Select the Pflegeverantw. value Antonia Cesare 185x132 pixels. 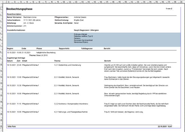coord(80,17)
